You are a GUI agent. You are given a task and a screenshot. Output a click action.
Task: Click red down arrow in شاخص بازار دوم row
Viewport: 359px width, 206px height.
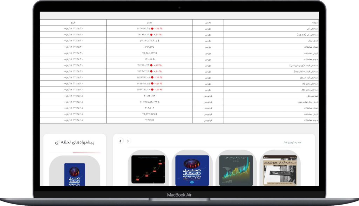[152, 90]
